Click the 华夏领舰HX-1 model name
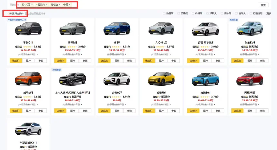Screen dimensions: 277x150 (x=28, y=143)
